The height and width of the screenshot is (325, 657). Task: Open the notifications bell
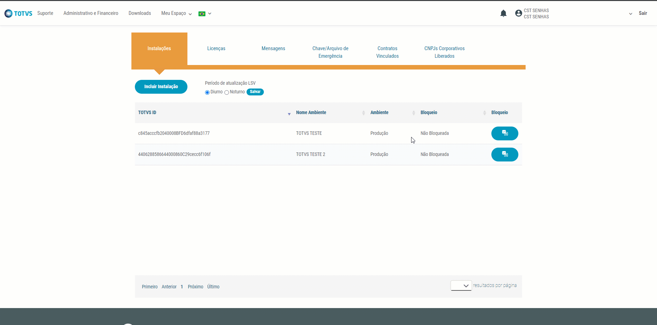[503, 13]
